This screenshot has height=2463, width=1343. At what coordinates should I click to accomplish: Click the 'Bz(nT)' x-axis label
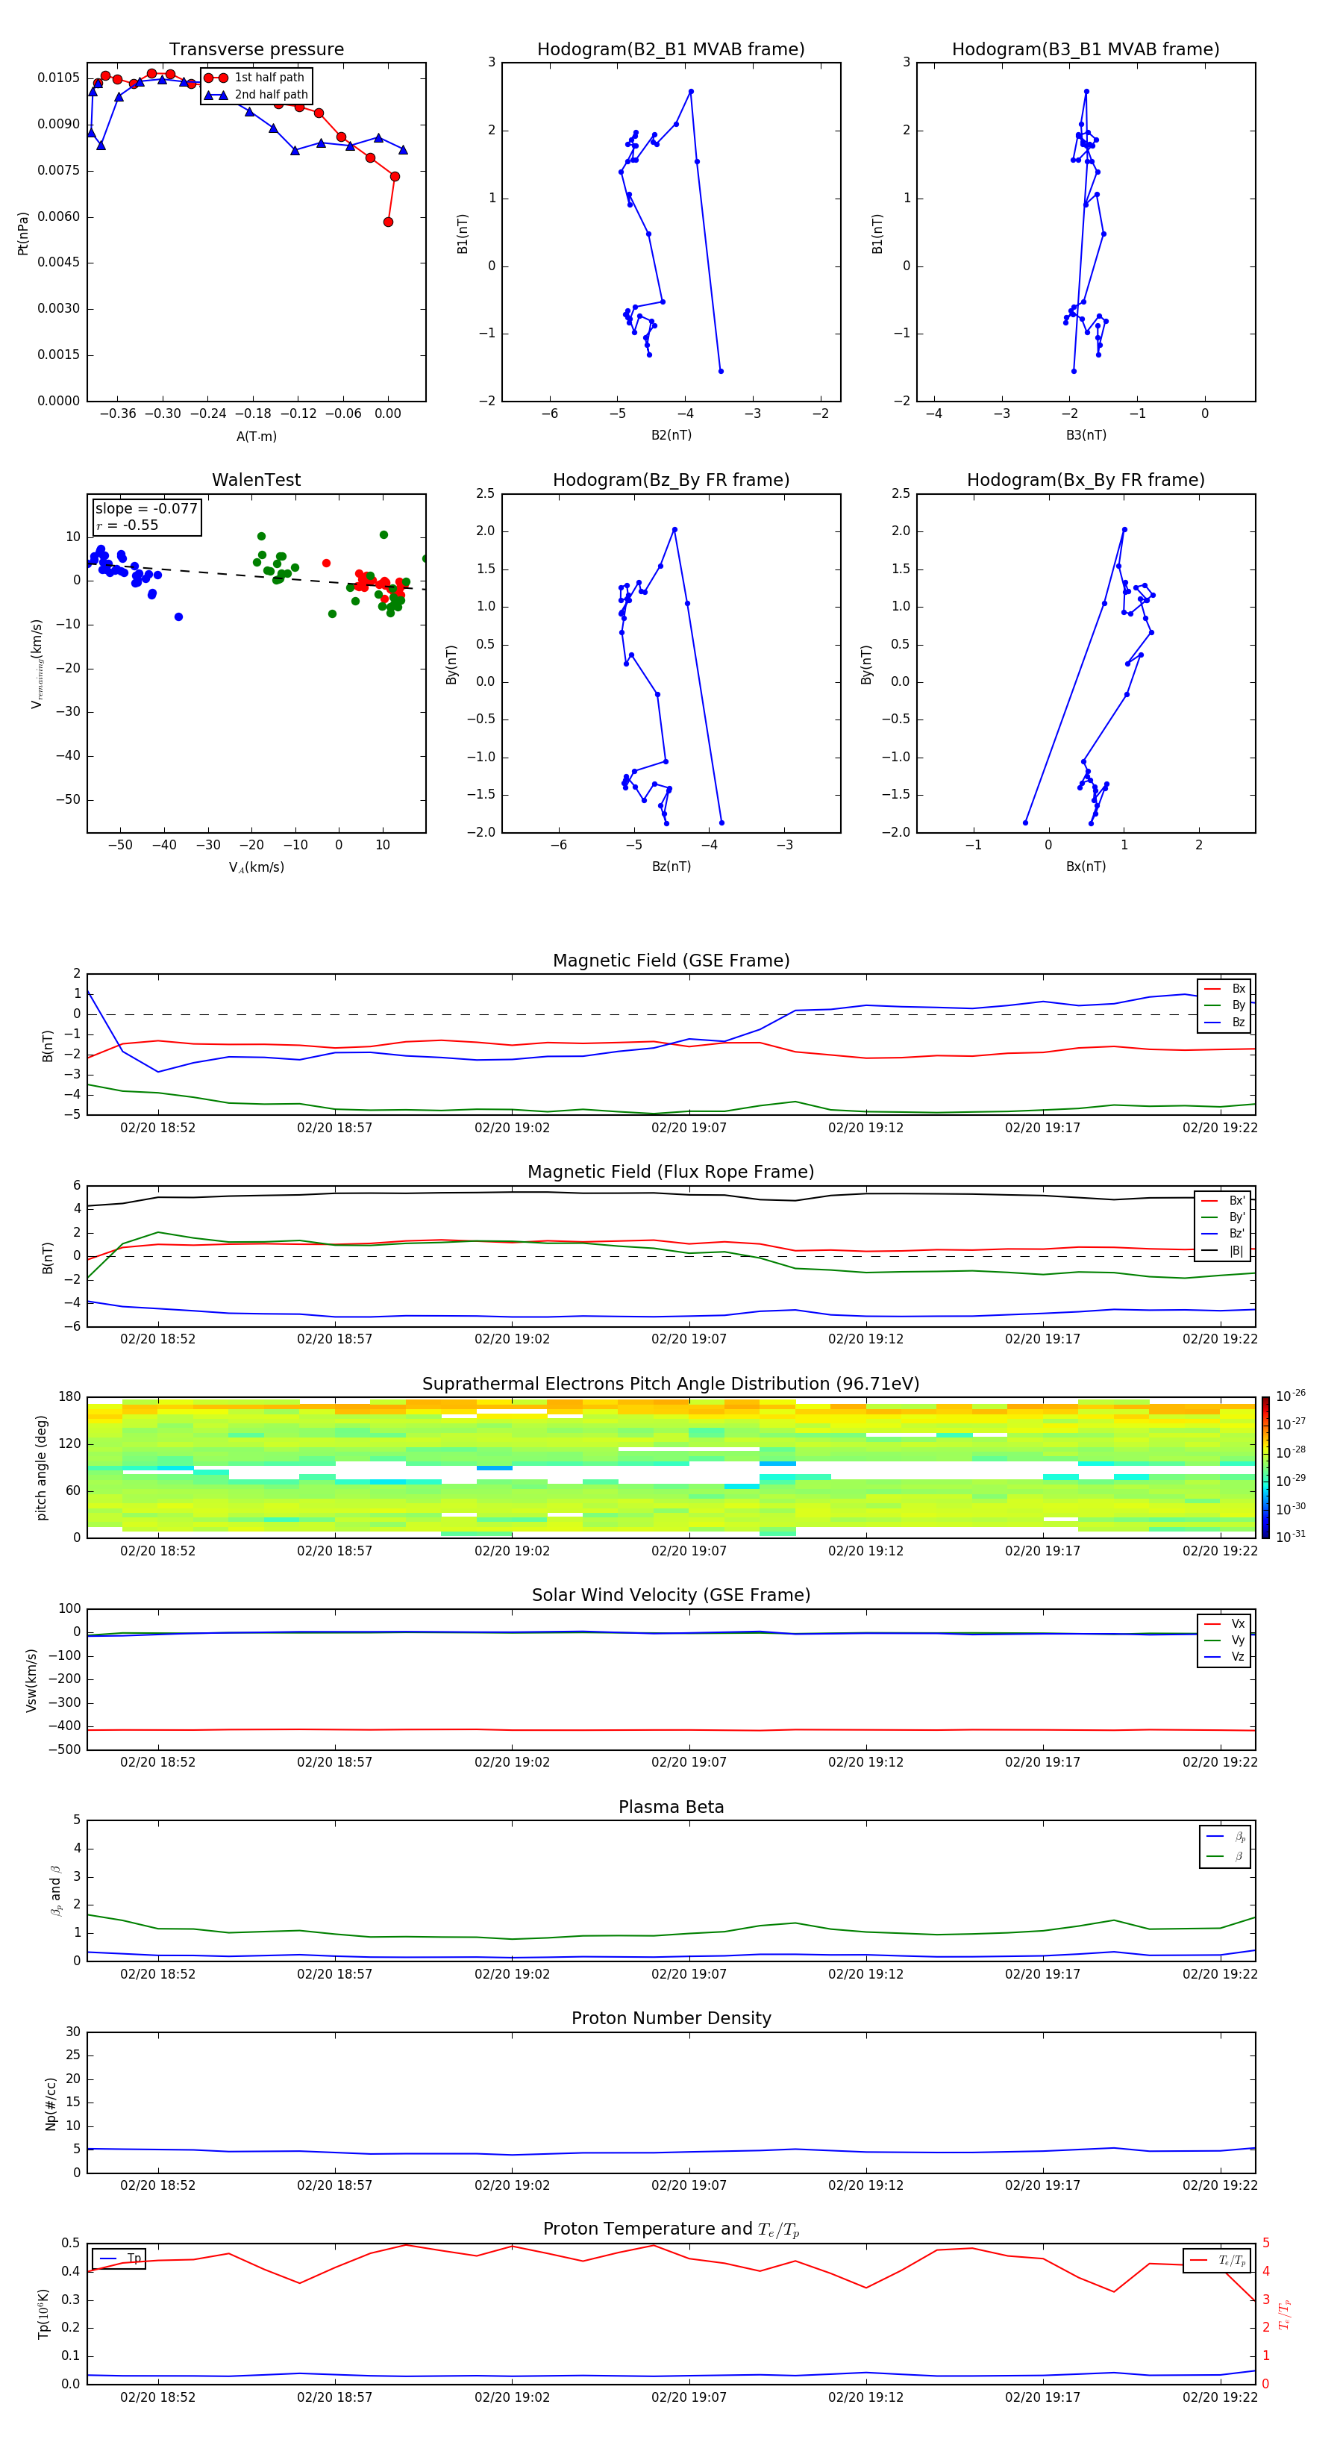pyautogui.click(x=671, y=867)
